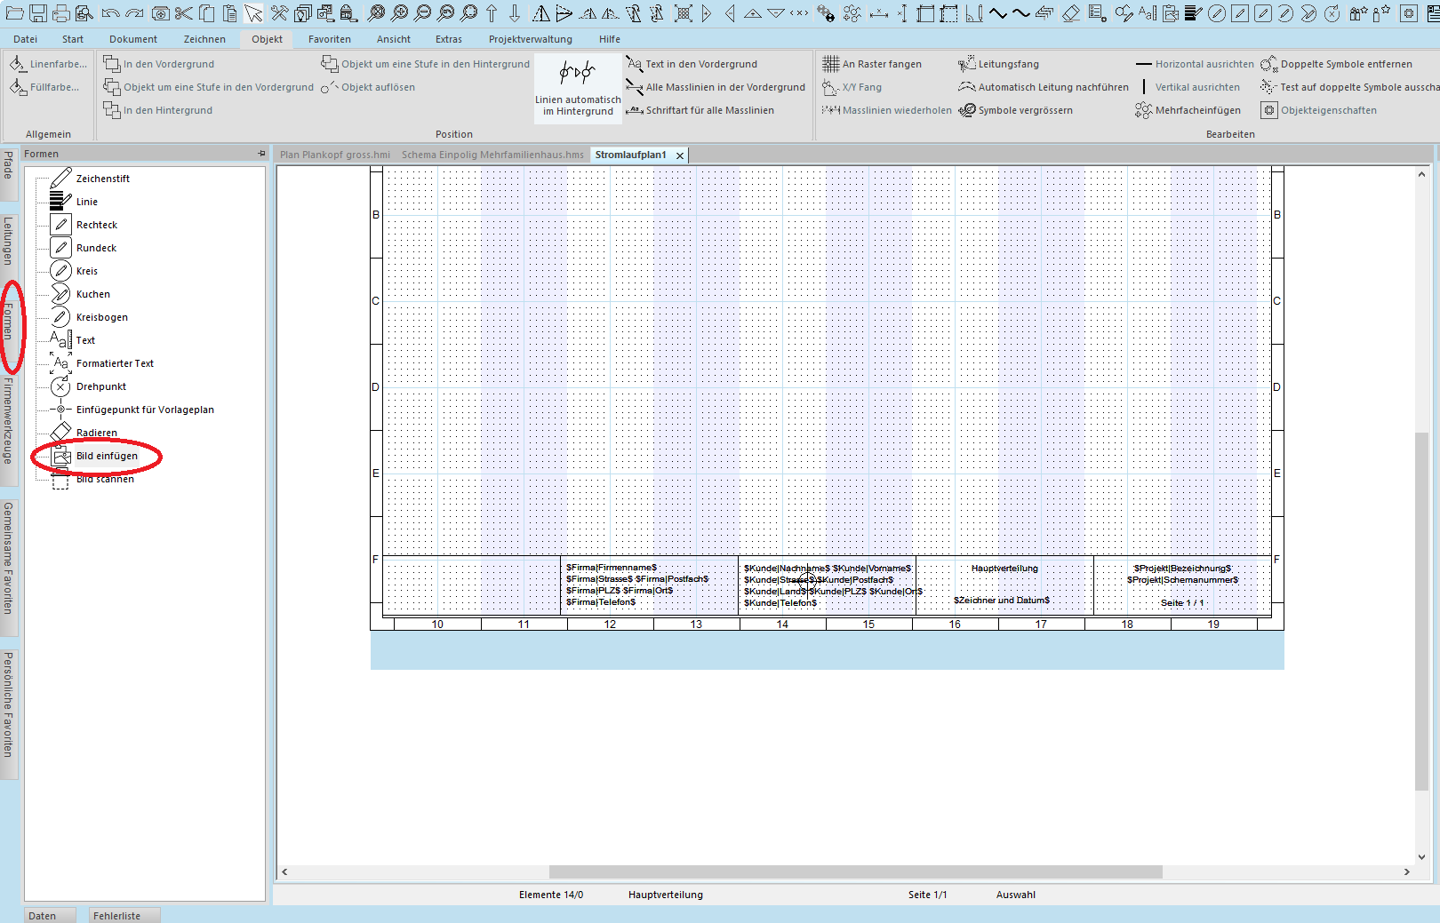Choose the Drehpunkt tool in Formen
The height and width of the screenshot is (923, 1440).
tap(100, 386)
